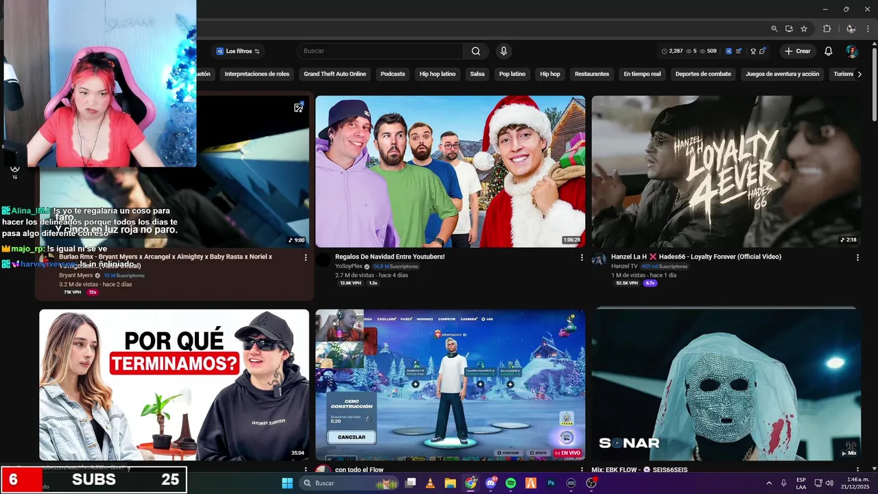Click the YouTube Buscar search field

381,51
